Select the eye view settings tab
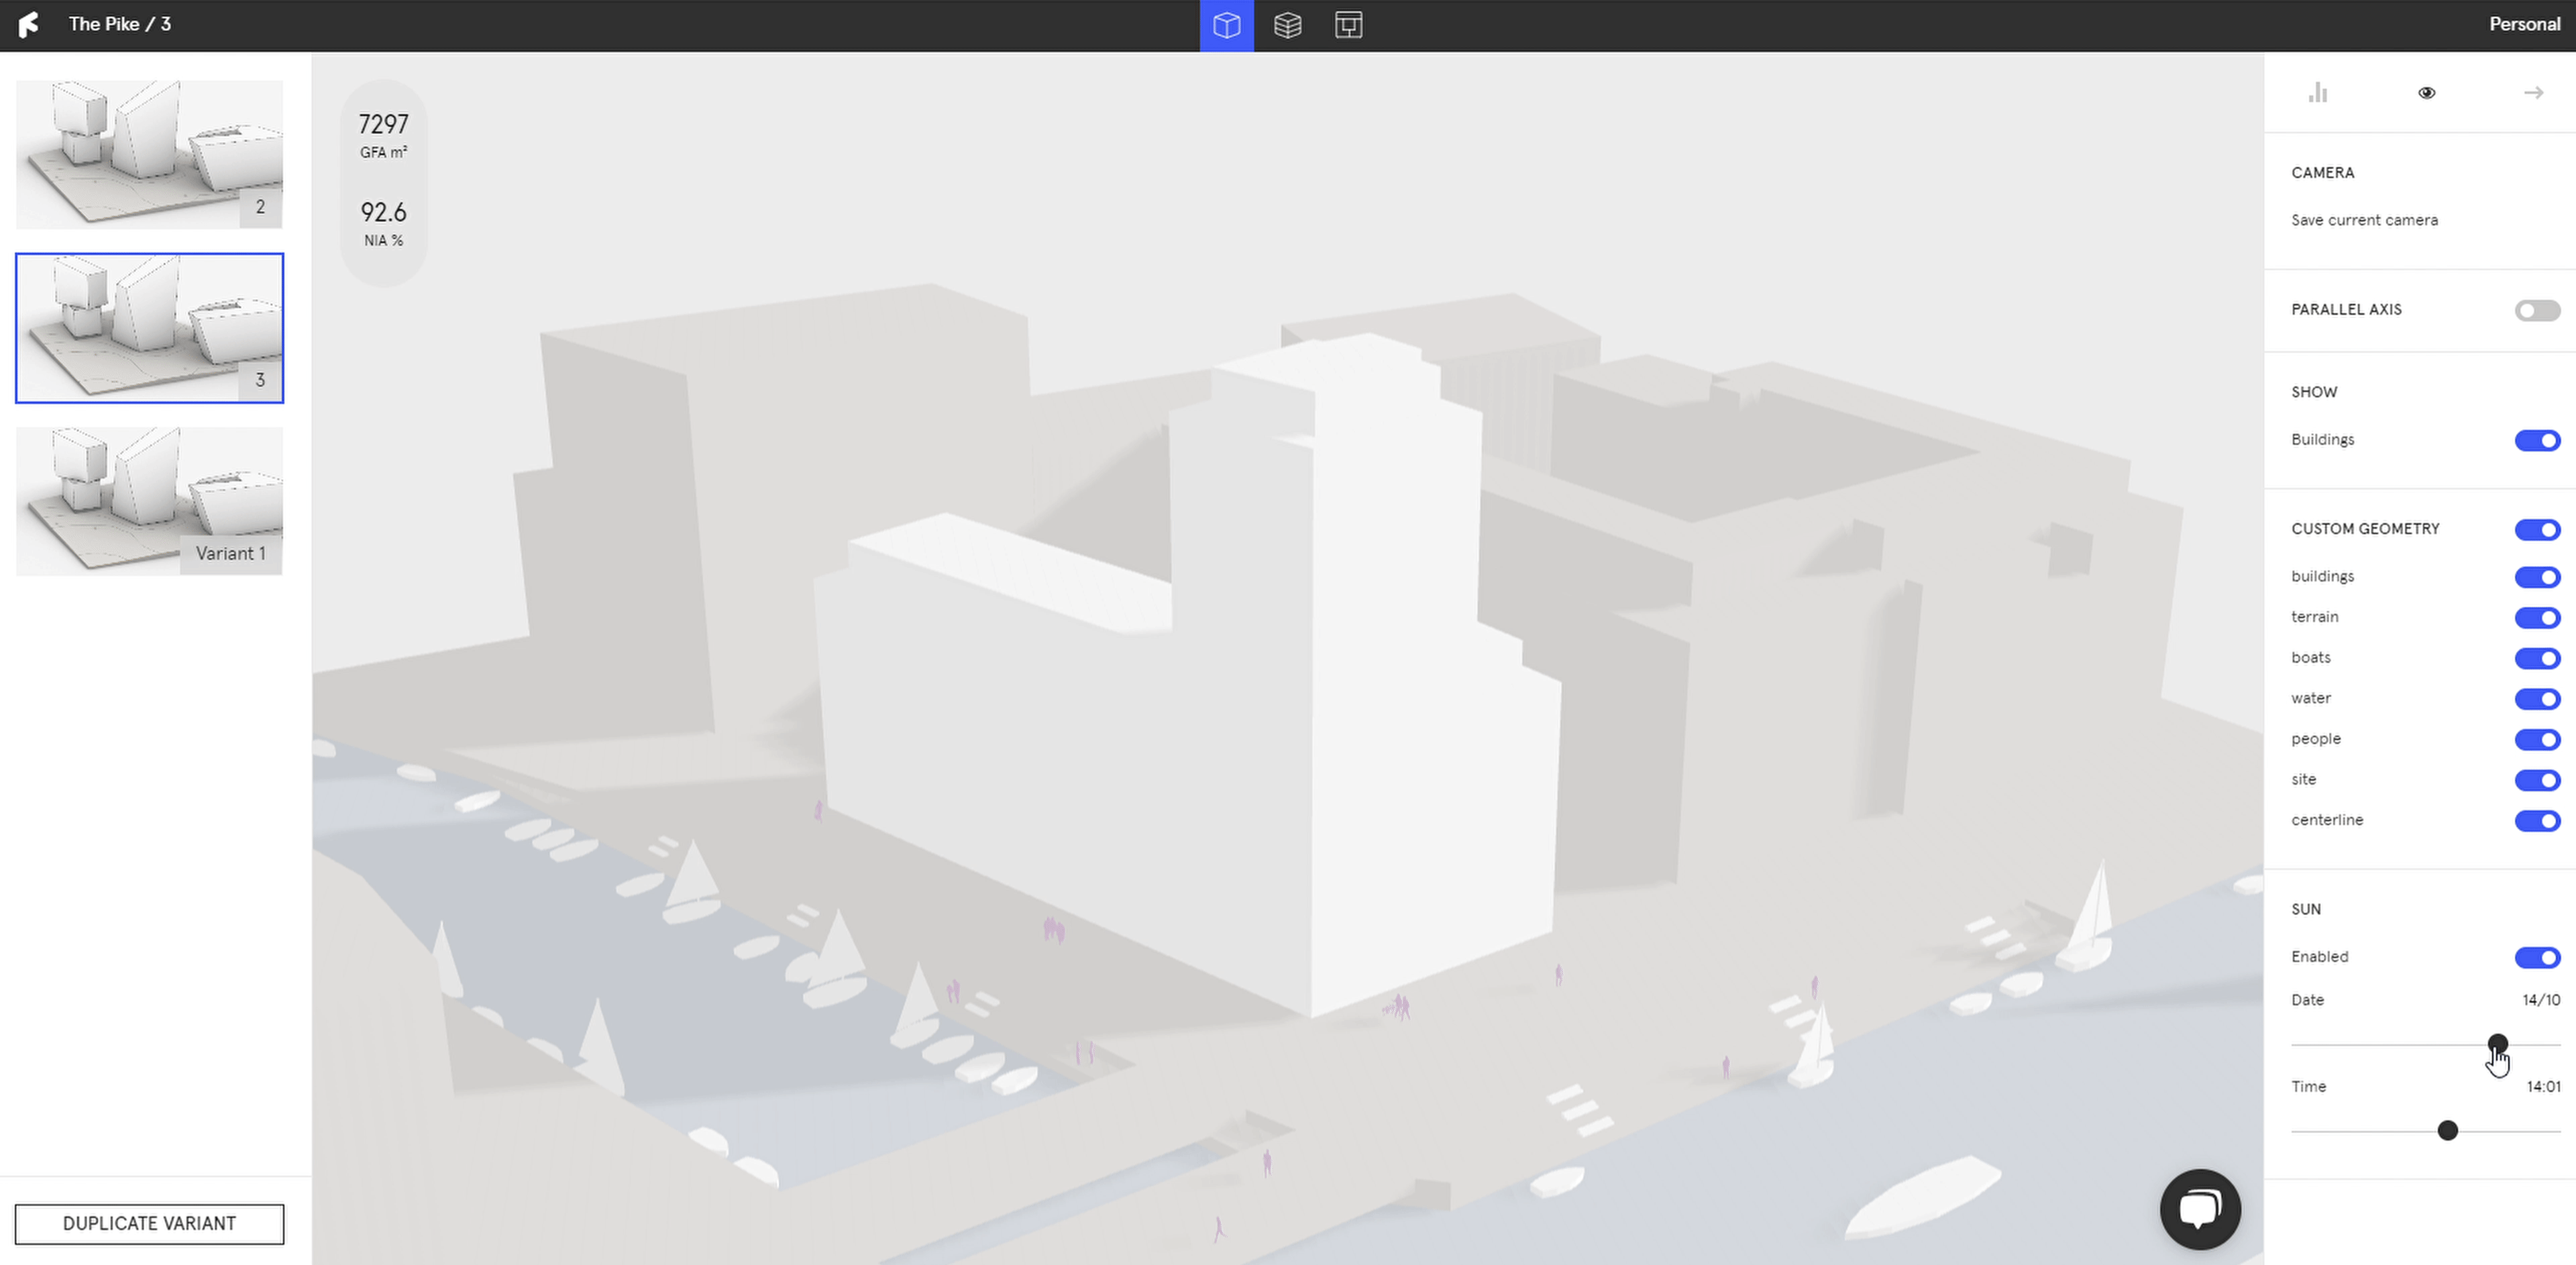This screenshot has width=2576, height=1265. pyautogui.click(x=2426, y=93)
